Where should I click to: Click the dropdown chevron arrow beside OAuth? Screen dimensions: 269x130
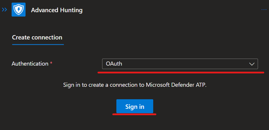tap(252, 64)
